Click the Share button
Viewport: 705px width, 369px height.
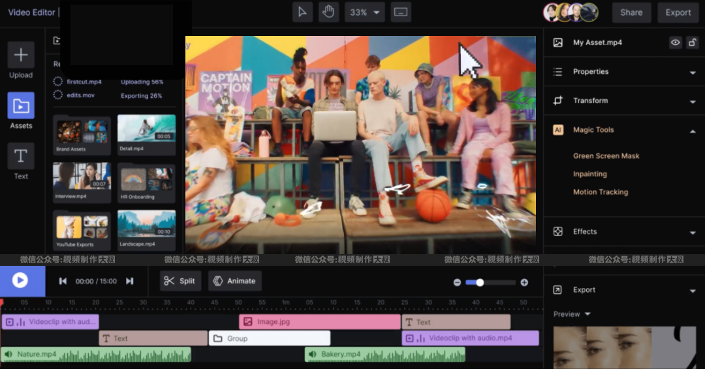coord(631,12)
